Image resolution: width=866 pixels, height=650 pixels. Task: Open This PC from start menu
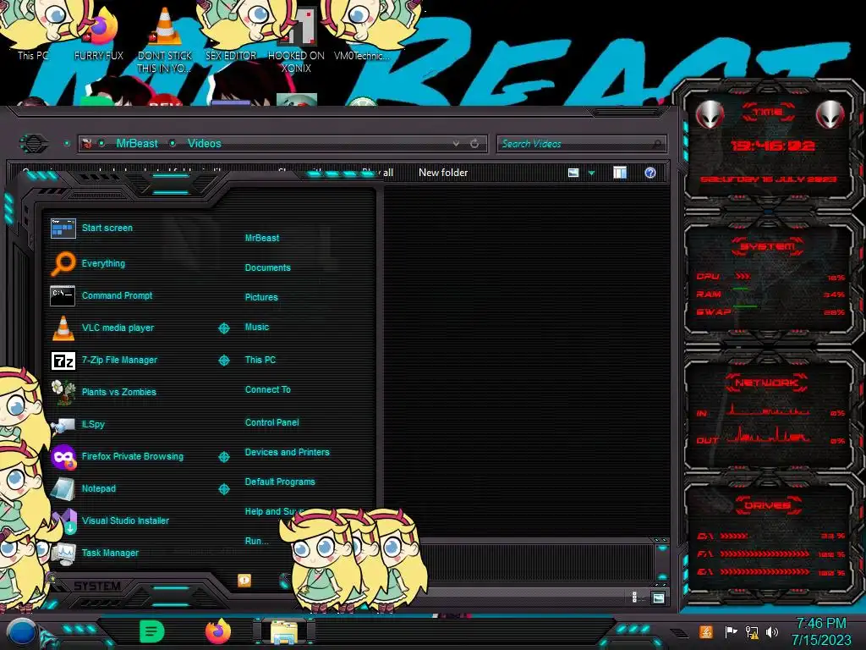click(x=260, y=360)
